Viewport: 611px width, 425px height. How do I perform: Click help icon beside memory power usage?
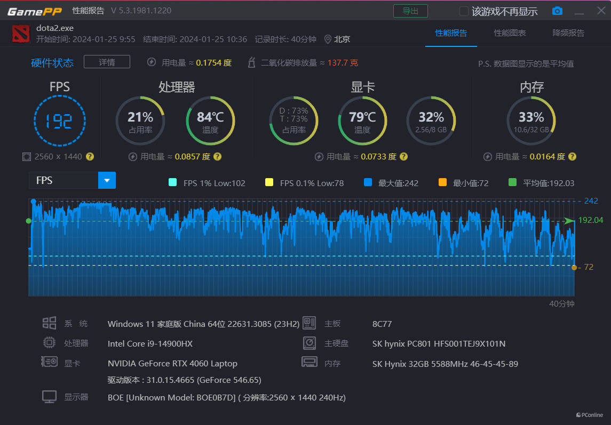click(x=572, y=157)
